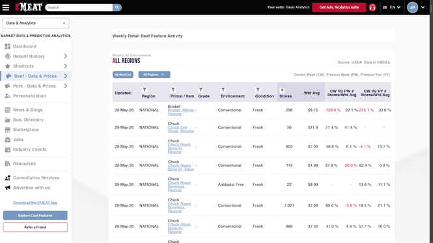Click the search magnifier button
Screen dimensions: 433x243
point(117,7)
